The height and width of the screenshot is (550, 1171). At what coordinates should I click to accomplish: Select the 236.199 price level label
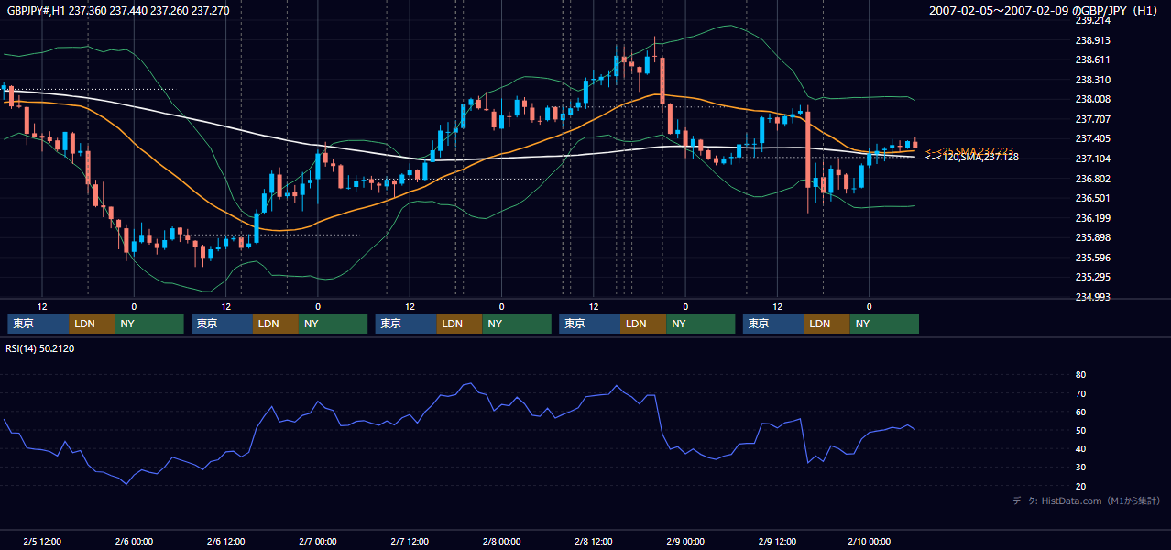[1091, 218]
